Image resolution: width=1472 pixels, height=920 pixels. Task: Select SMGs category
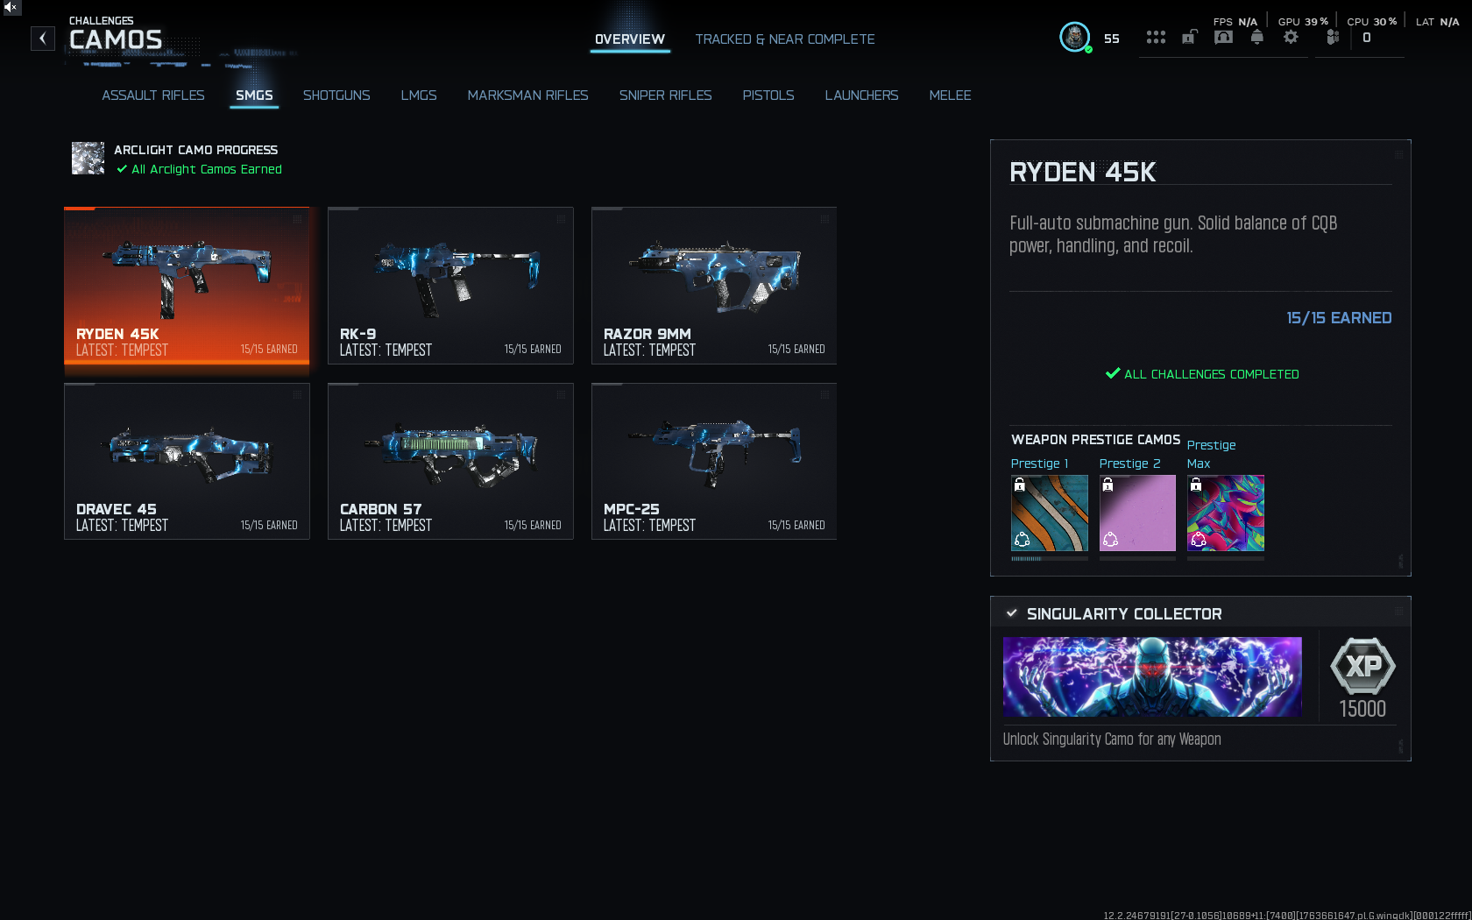(x=254, y=96)
